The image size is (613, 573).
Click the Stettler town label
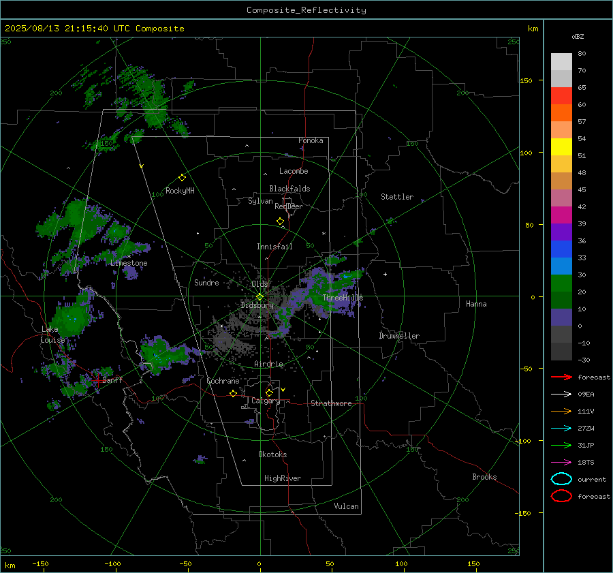397,197
